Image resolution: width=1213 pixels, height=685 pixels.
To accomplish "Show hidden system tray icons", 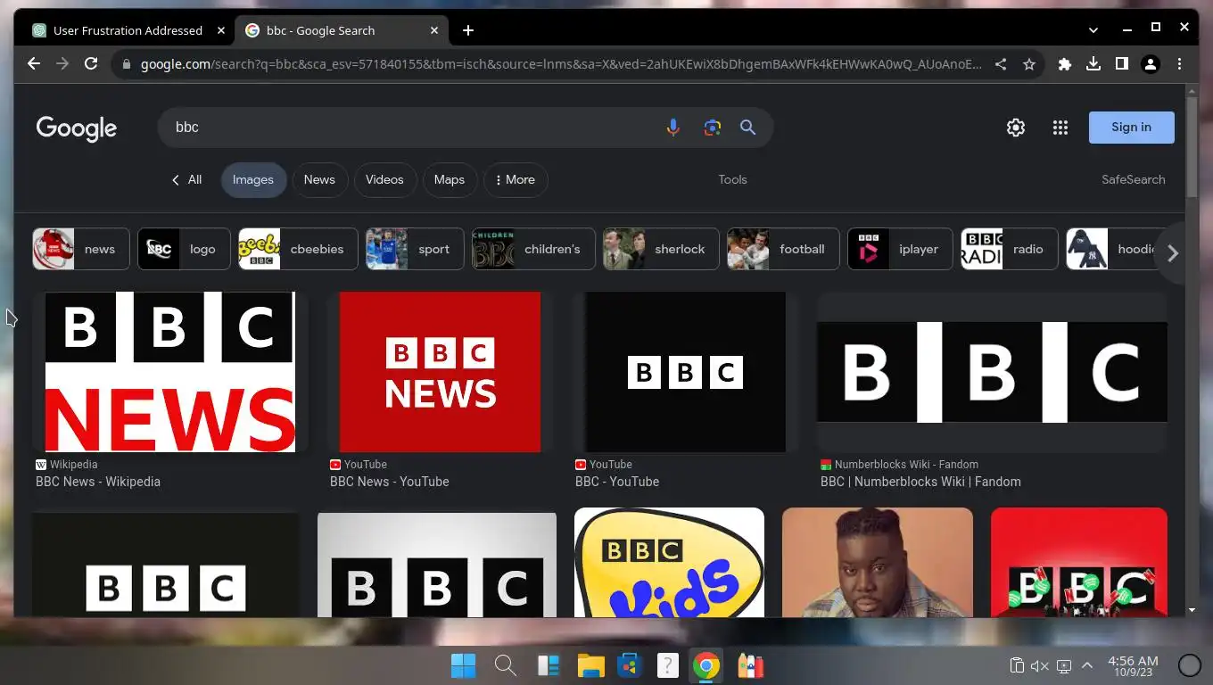I will [x=1087, y=665].
